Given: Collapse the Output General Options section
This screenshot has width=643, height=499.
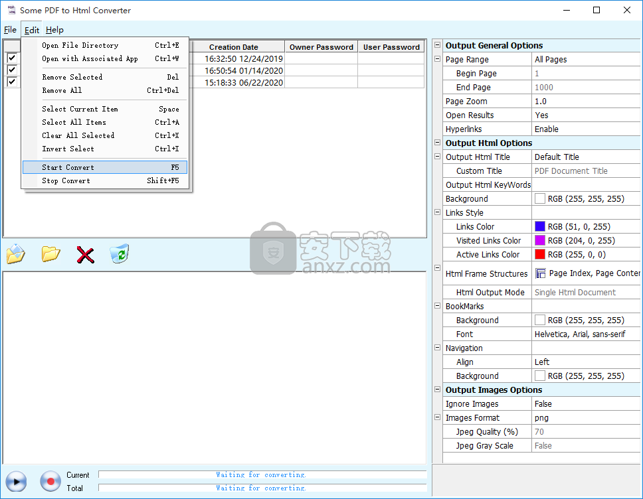Looking at the screenshot, I should 438,45.
